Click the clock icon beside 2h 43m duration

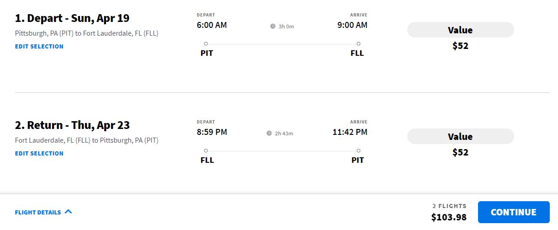(269, 134)
